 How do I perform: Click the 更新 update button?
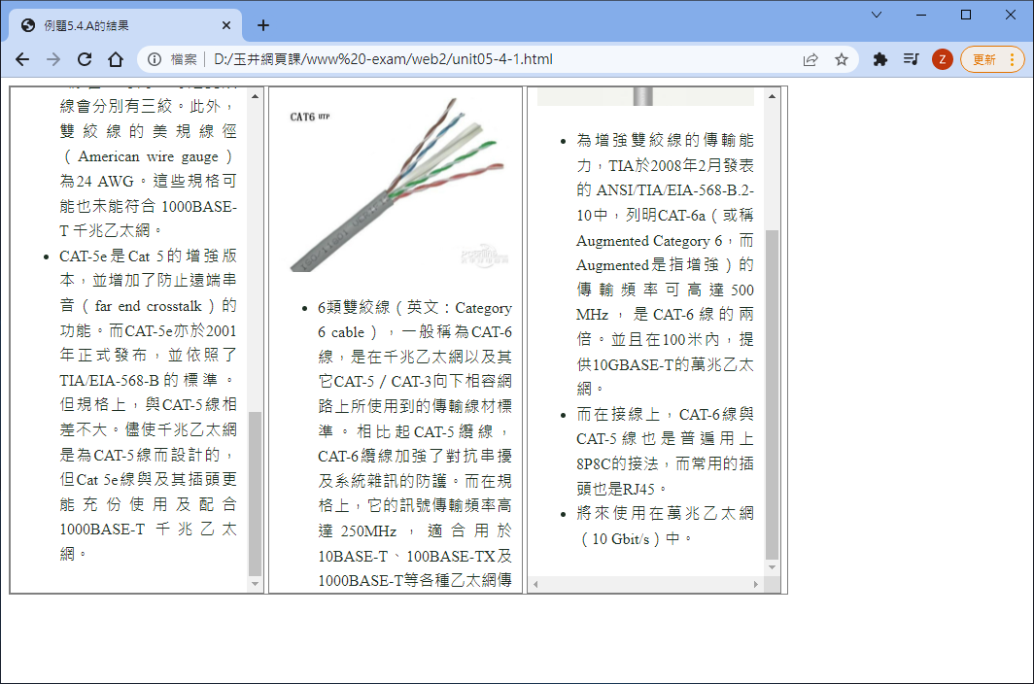tap(984, 59)
